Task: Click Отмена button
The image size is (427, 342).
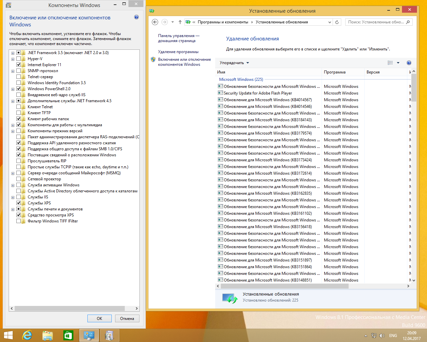Action: click(127, 318)
